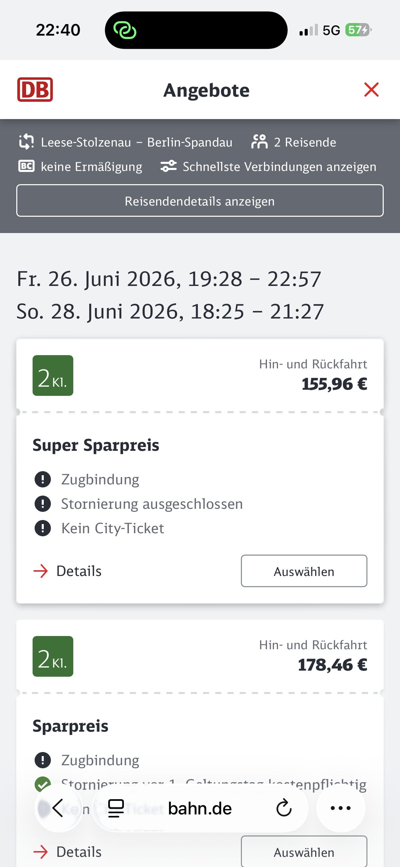
Task: Go back with browser back chevron
Action: pyautogui.click(x=58, y=808)
